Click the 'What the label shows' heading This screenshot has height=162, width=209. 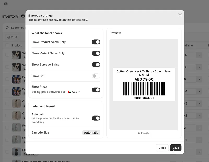click(47, 33)
